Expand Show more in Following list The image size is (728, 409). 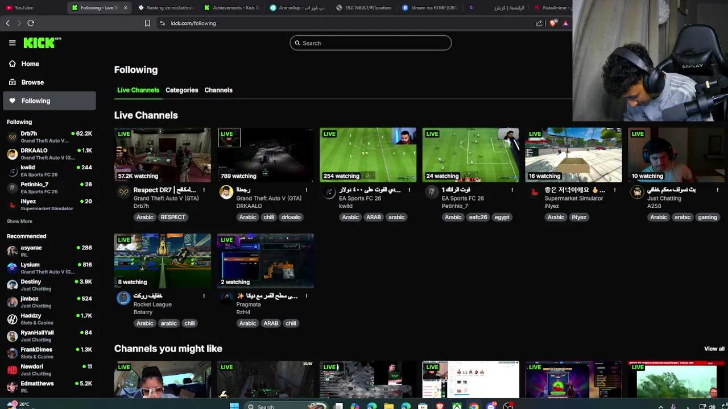click(19, 222)
